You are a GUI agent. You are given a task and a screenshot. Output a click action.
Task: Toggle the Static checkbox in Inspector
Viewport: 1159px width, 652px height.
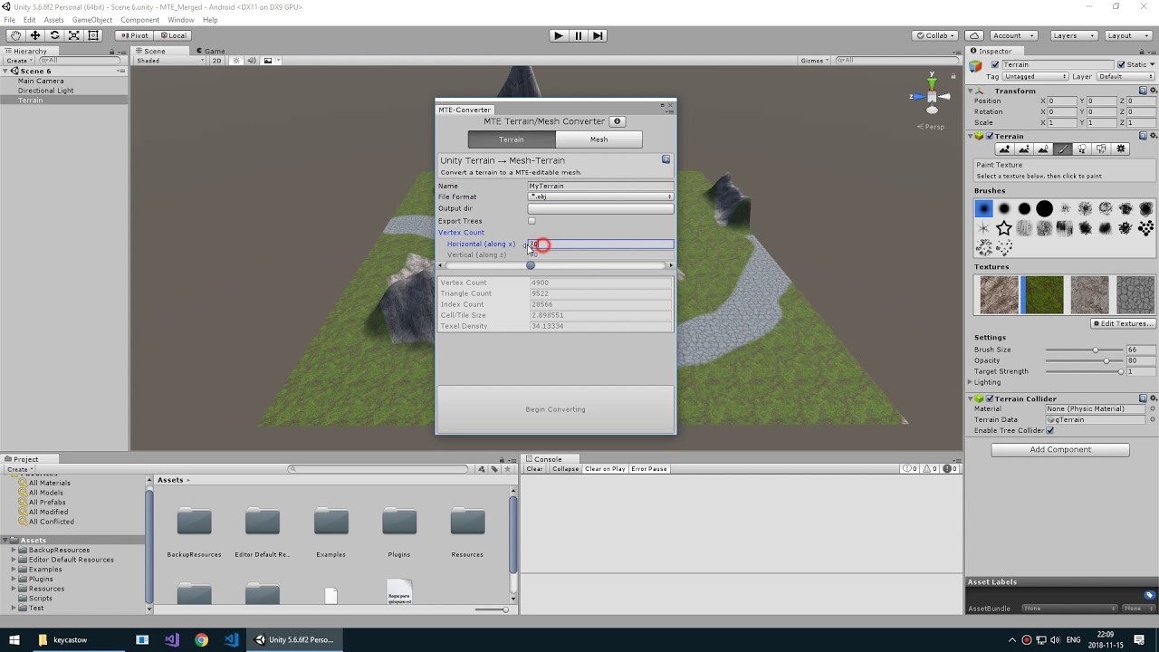[x=1121, y=64]
